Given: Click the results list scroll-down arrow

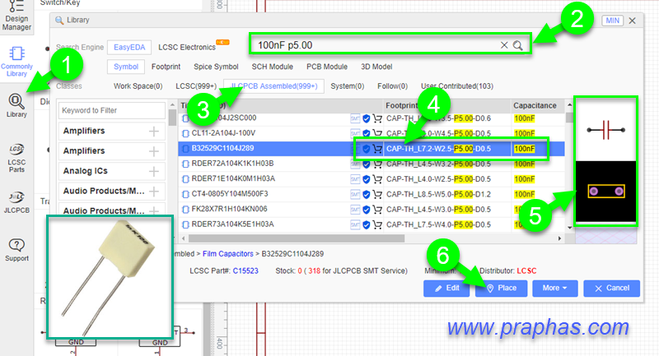Looking at the screenshot, I should coord(569,228).
